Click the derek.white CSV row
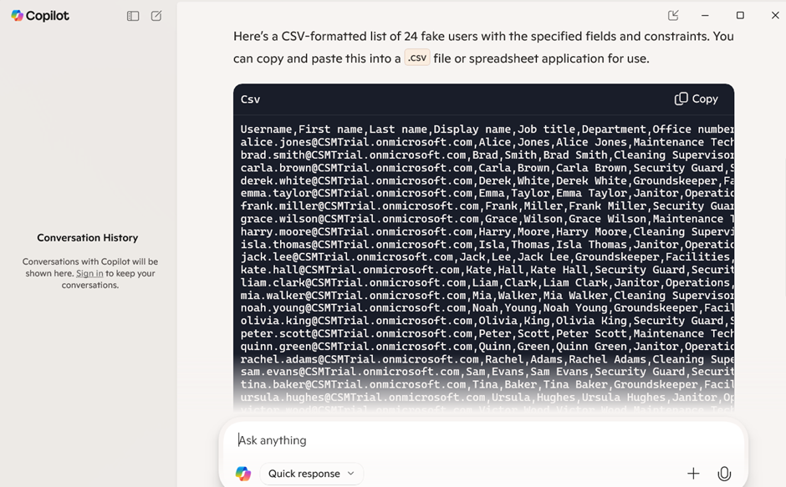 click(x=487, y=180)
